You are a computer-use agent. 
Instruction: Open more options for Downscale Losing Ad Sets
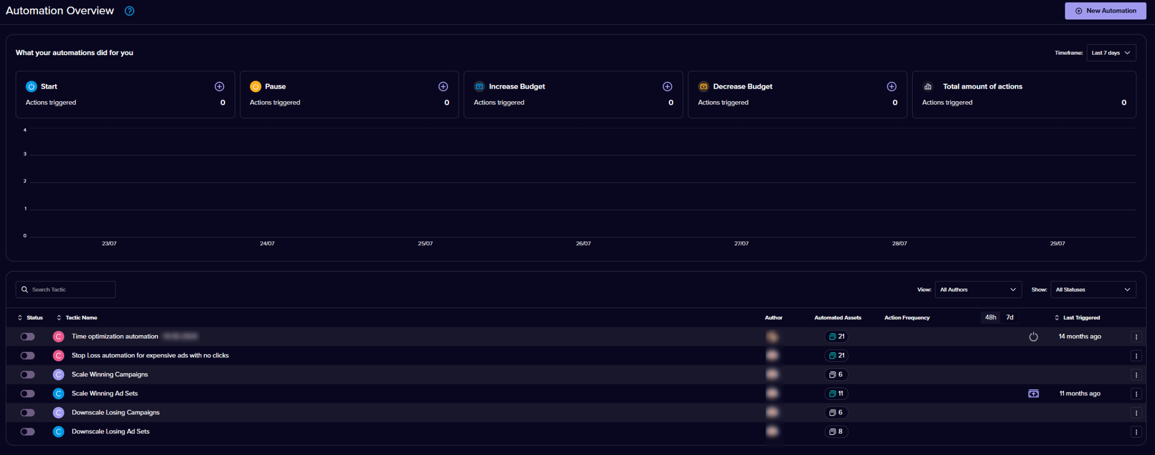click(x=1136, y=432)
